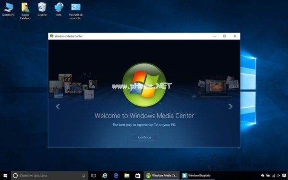Click the Cortana microphone icon

[x=84, y=176]
